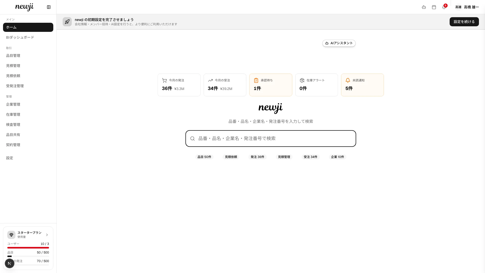The image size is (485, 273).
Task: Open 在庫管理 in the sidebar
Action: pos(28,115)
